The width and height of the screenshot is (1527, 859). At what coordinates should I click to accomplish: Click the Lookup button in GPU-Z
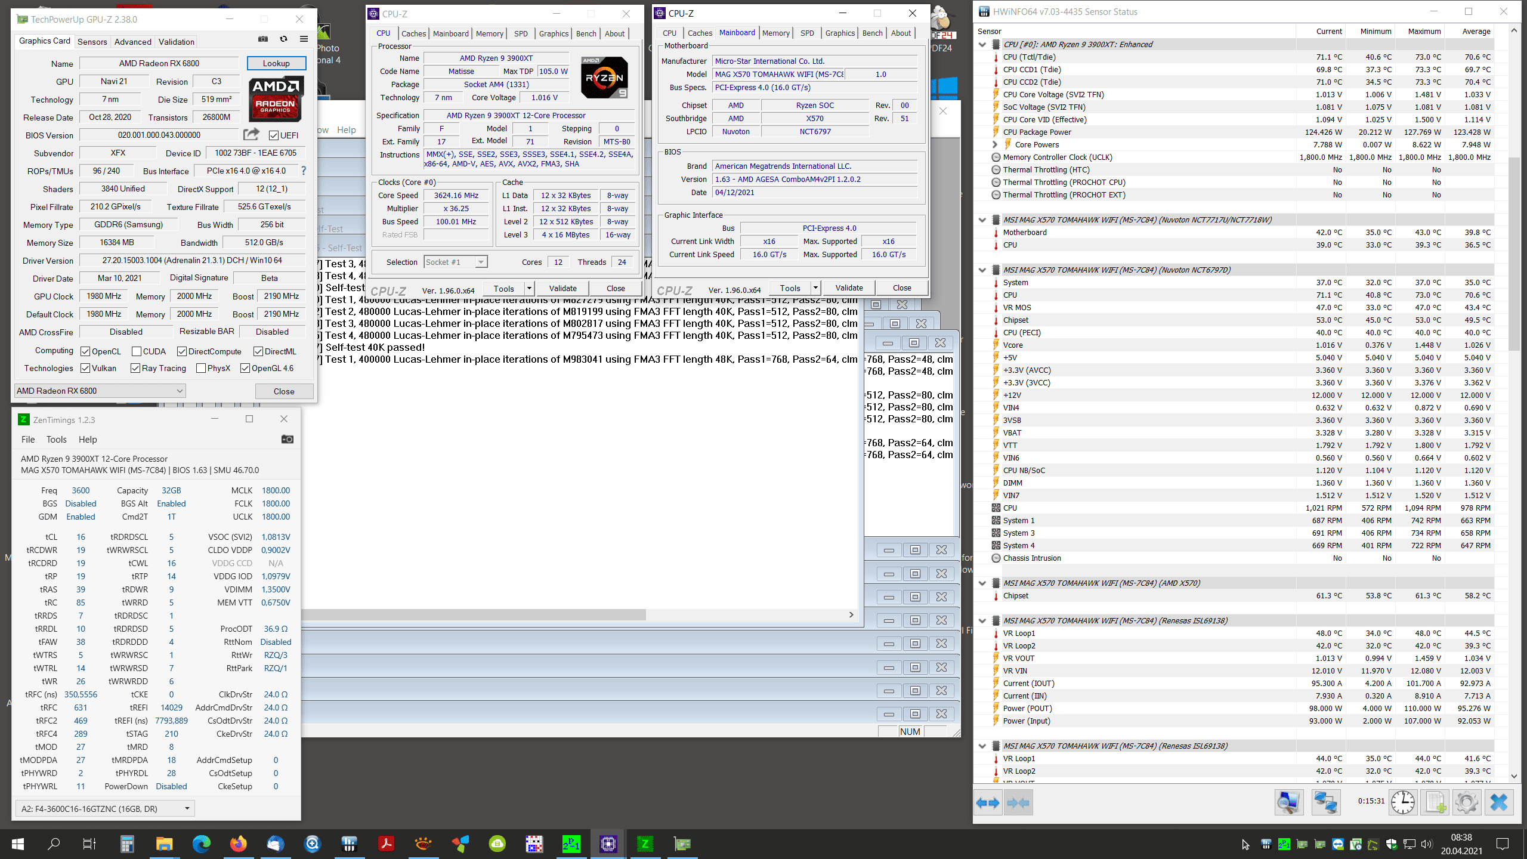276,63
